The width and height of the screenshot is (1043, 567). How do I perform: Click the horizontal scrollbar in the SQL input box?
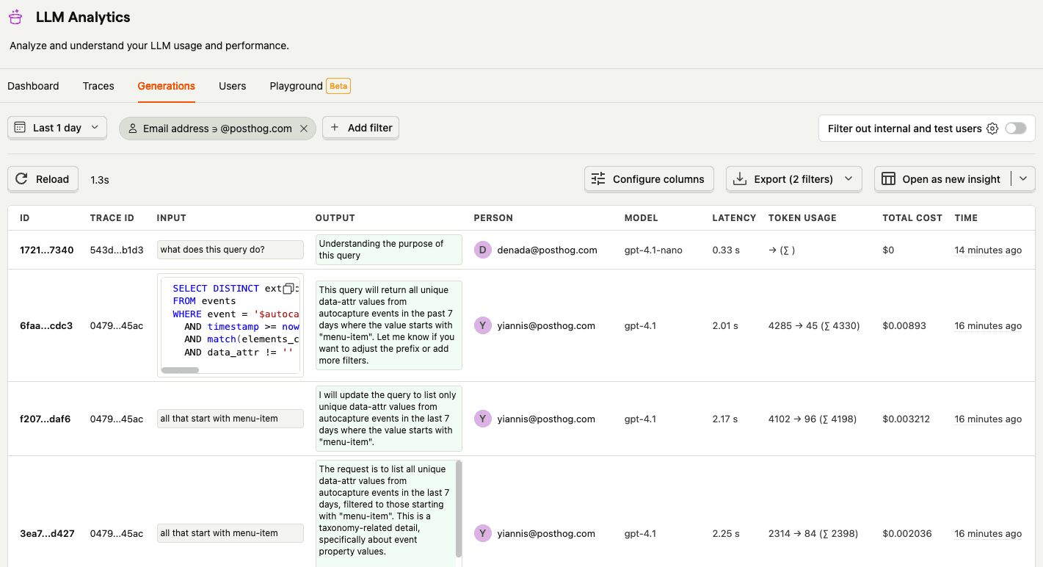180,370
